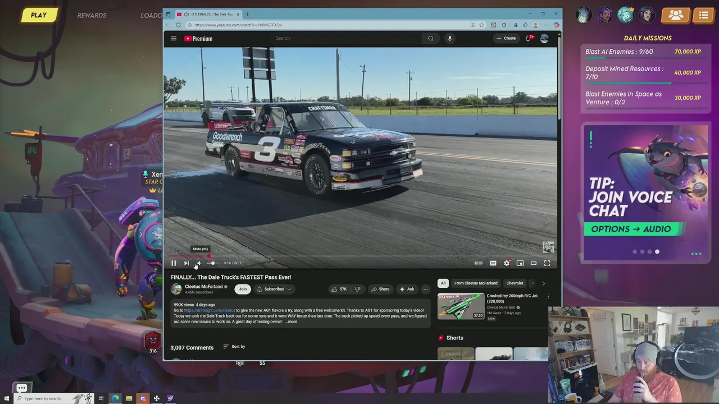The height and width of the screenshot is (404, 719).
Task: Open File Explorer from taskbar
Action: tap(129, 398)
